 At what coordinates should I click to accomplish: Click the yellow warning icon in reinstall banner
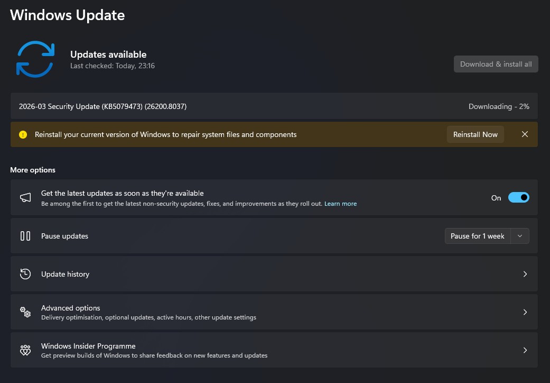23,134
